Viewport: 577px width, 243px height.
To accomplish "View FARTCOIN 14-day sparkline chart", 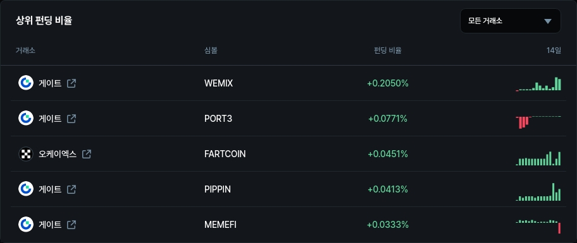I will tap(538, 158).
